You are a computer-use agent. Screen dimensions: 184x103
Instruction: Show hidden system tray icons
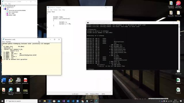[x=160, y=101]
